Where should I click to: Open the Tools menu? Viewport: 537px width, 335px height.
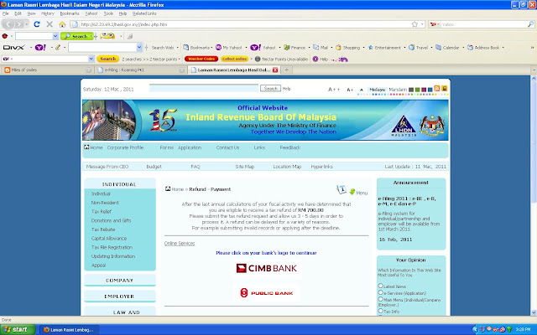108,13
